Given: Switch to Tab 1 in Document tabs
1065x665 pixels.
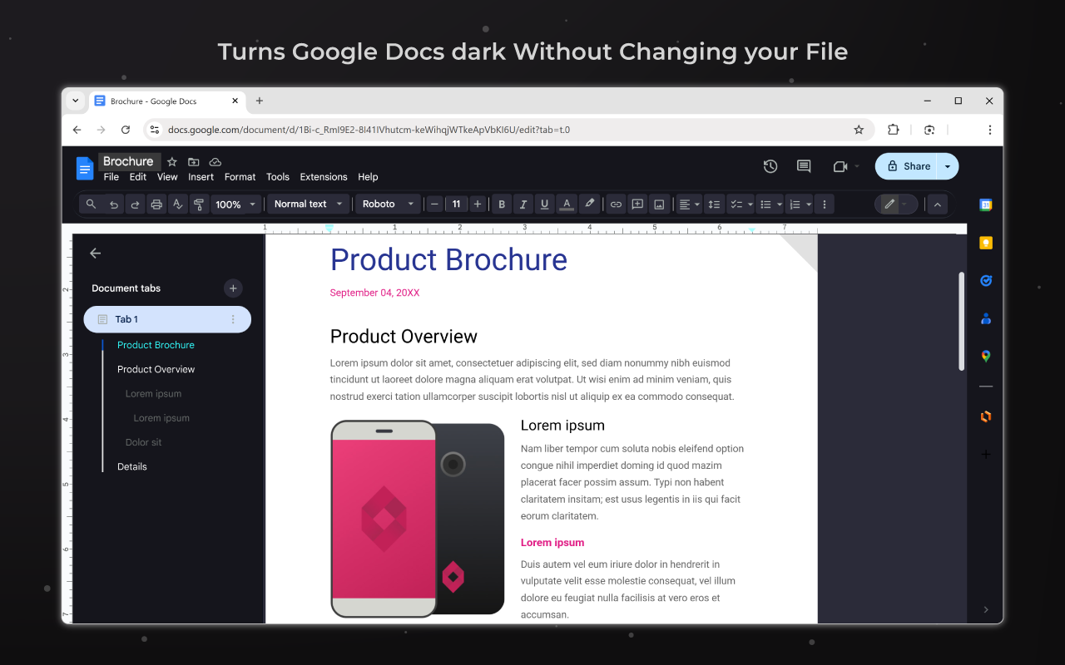Looking at the screenshot, I should [x=126, y=318].
